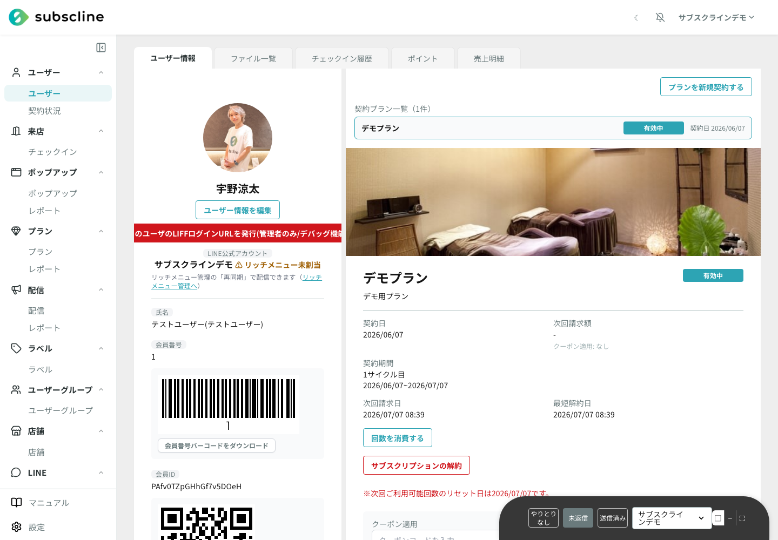Tick the checkbox in the chat bar

[x=718, y=518]
